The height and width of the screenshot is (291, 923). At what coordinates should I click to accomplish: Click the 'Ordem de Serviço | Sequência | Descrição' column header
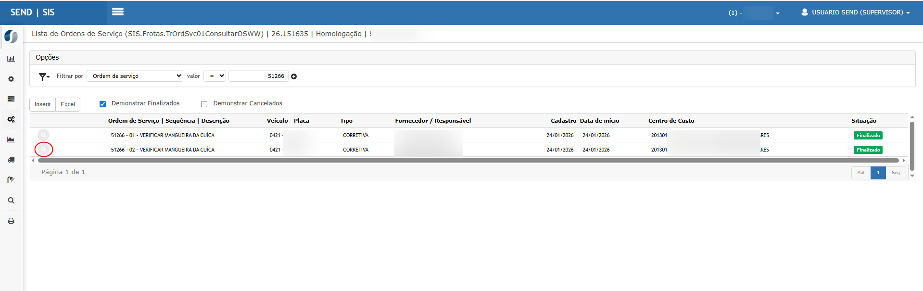click(169, 121)
